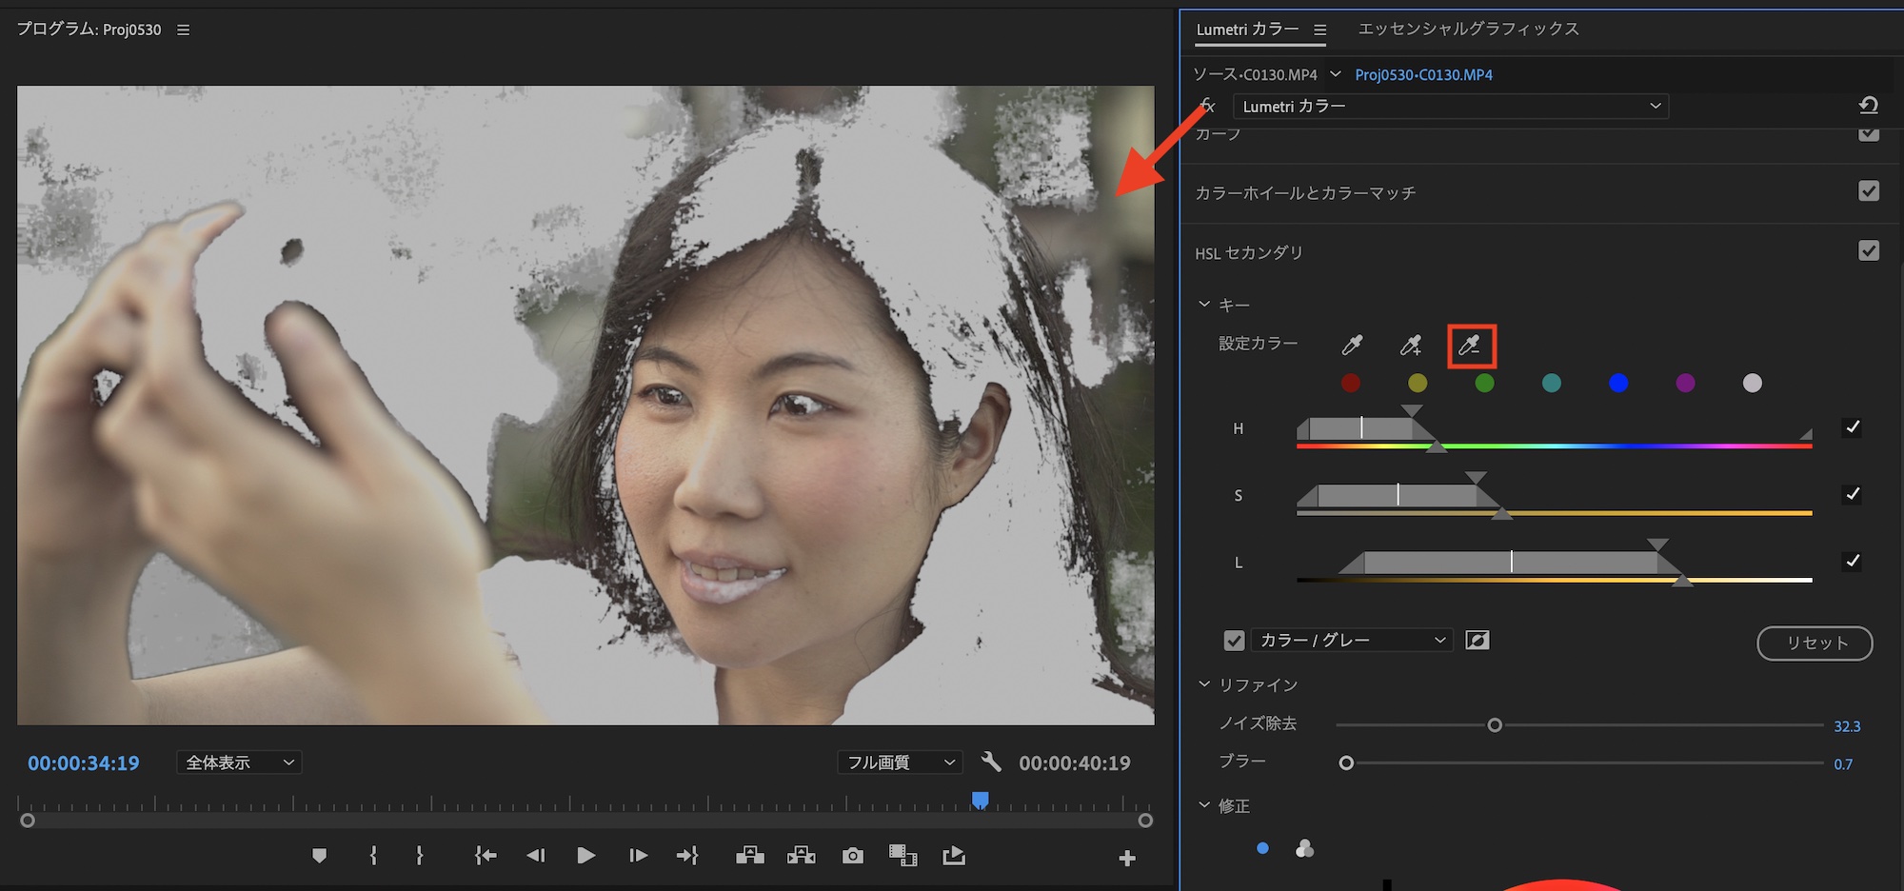Select the blue color swatch

pos(1617,383)
